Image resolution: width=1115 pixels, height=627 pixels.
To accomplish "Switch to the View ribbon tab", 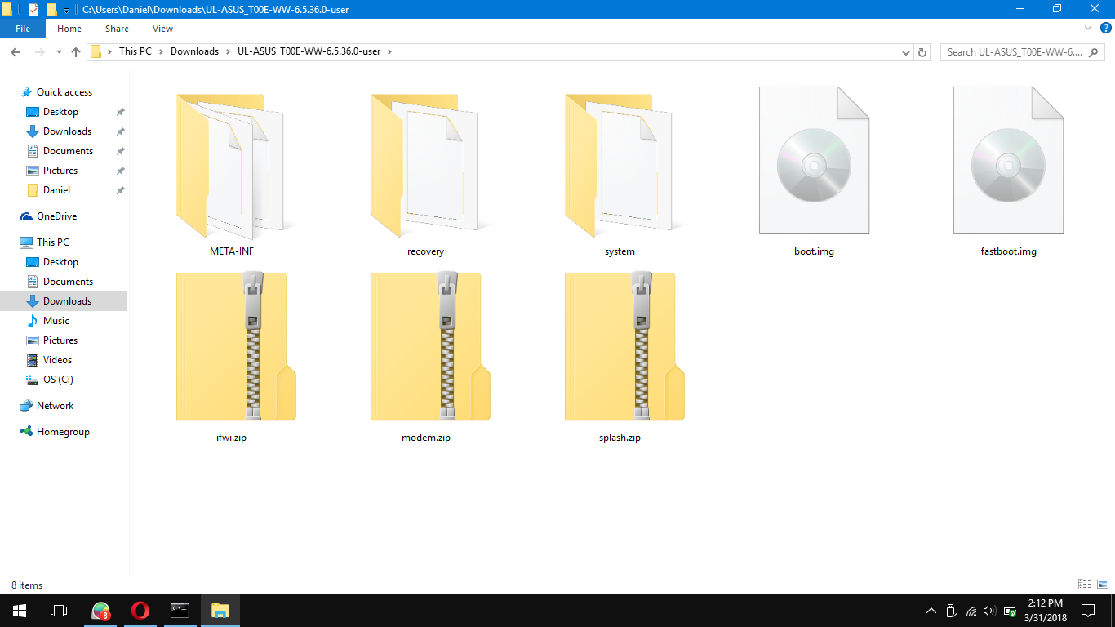I will [x=162, y=28].
